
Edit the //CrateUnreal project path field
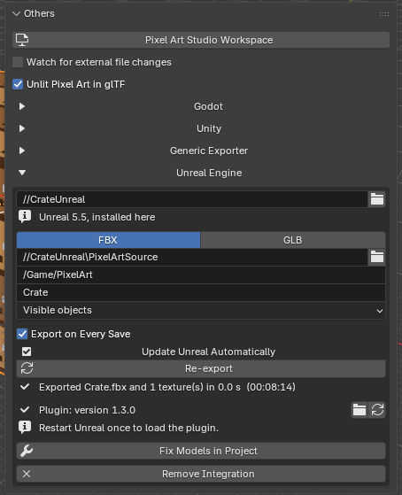[x=192, y=199]
